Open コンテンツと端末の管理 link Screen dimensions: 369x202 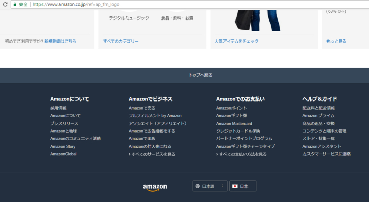324,131
